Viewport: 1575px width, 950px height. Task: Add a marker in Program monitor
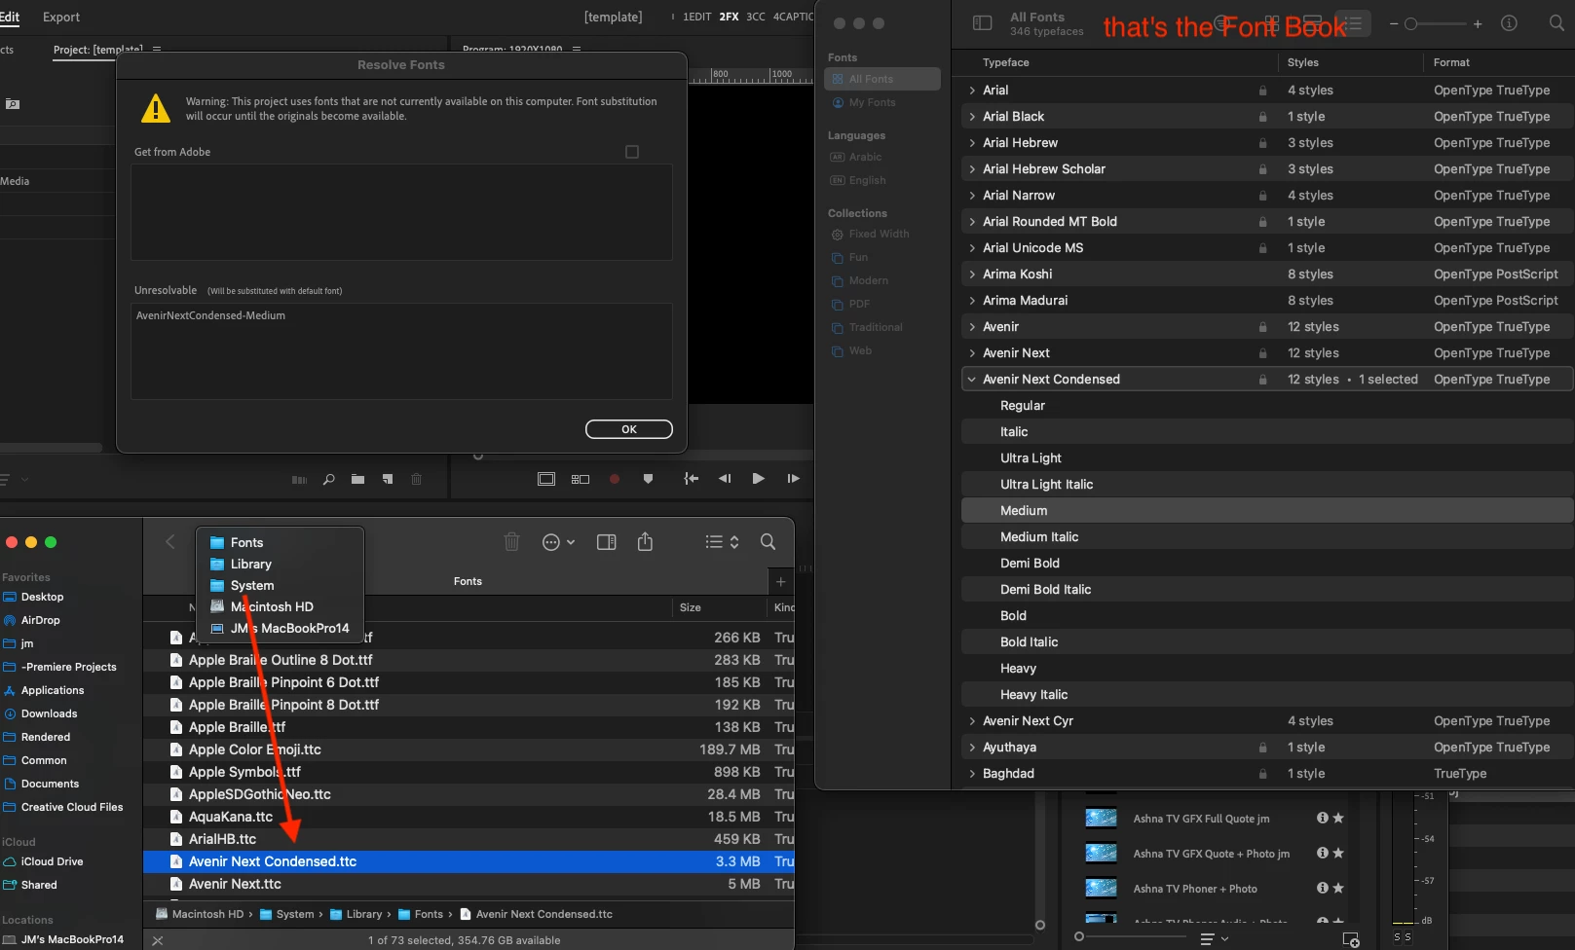(648, 479)
